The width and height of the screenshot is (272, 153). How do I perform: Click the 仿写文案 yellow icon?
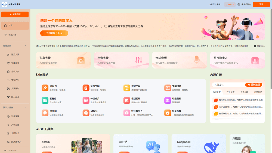click(126, 88)
